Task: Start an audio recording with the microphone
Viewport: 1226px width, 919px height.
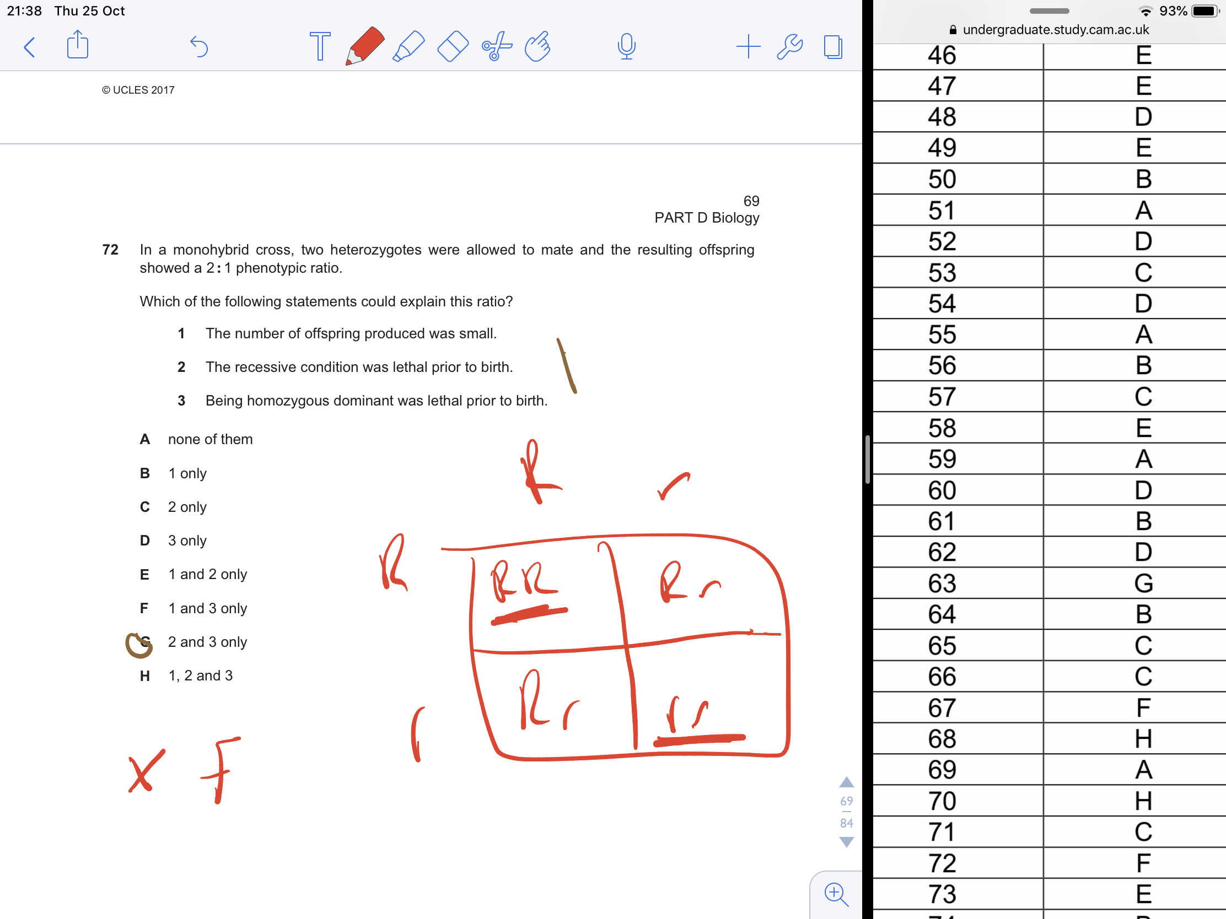Action: click(627, 46)
